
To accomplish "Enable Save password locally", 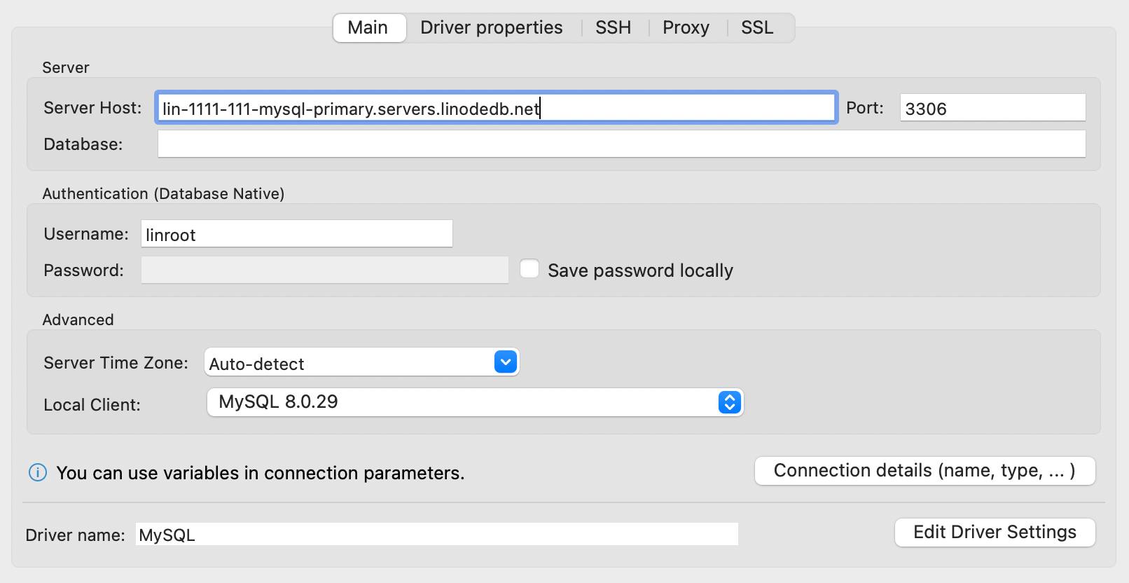I will [x=529, y=269].
